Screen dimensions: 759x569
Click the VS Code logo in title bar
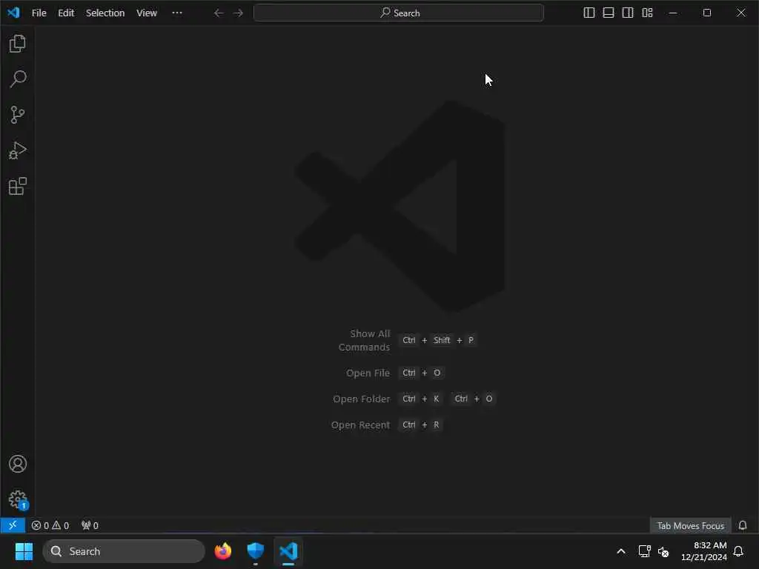click(13, 13)
